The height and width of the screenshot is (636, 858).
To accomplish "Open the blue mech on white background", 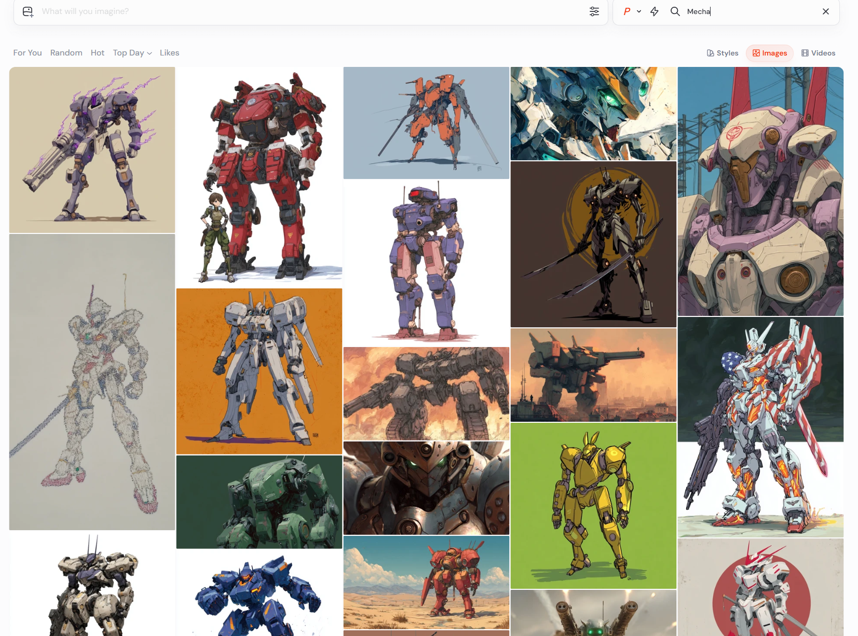I will [260, 593].
